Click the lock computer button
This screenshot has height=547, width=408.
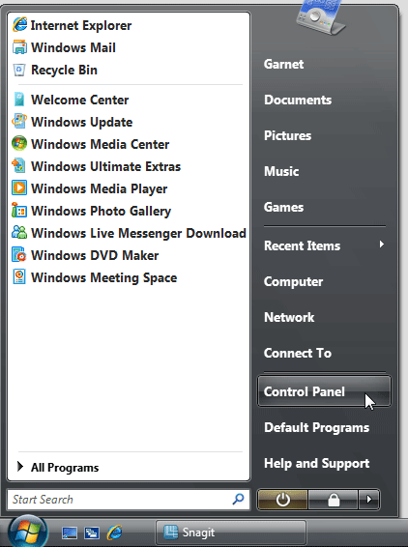pyautogui.click(x=334, y=500)
